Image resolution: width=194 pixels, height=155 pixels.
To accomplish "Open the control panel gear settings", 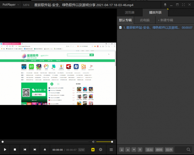I will (101, 149).
